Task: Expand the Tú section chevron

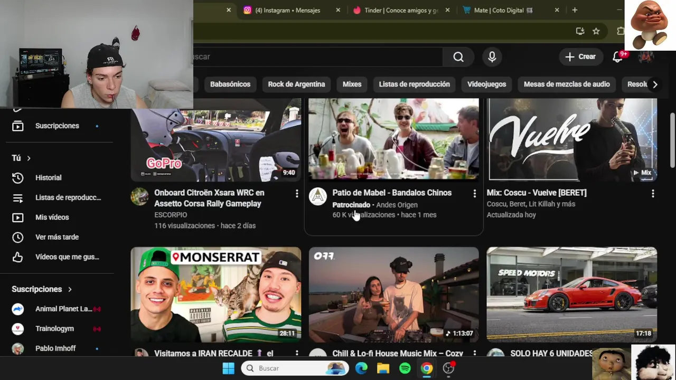Action: (29, 158)
